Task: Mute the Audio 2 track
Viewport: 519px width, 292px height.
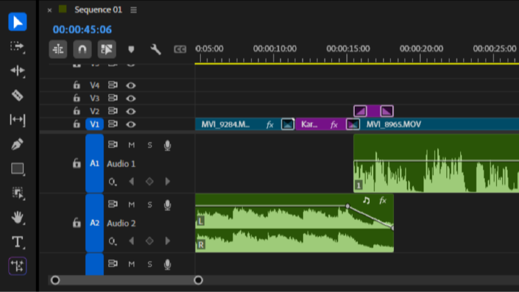Action: 132,205
